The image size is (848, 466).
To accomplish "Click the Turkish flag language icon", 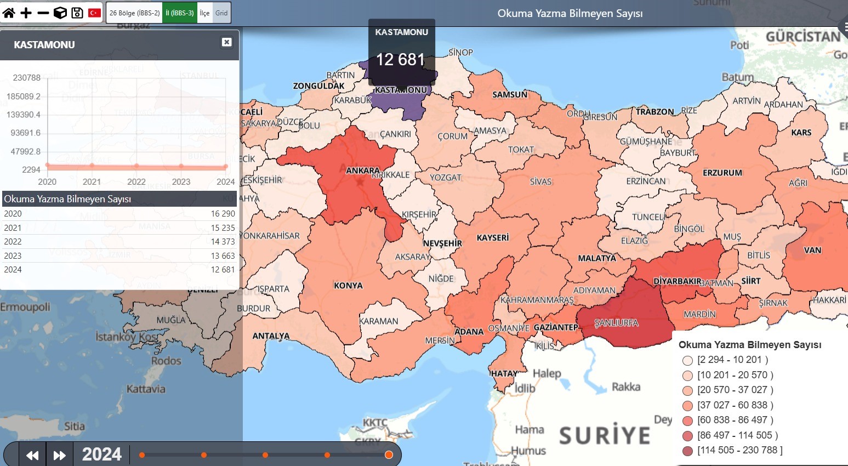I will click(95, 13).
